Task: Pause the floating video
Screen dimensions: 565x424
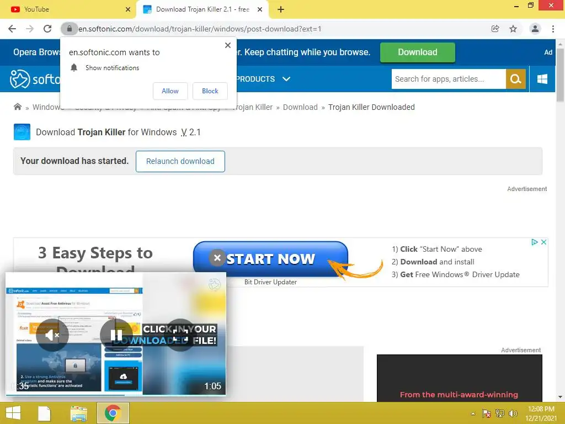Action: point(116,335)
